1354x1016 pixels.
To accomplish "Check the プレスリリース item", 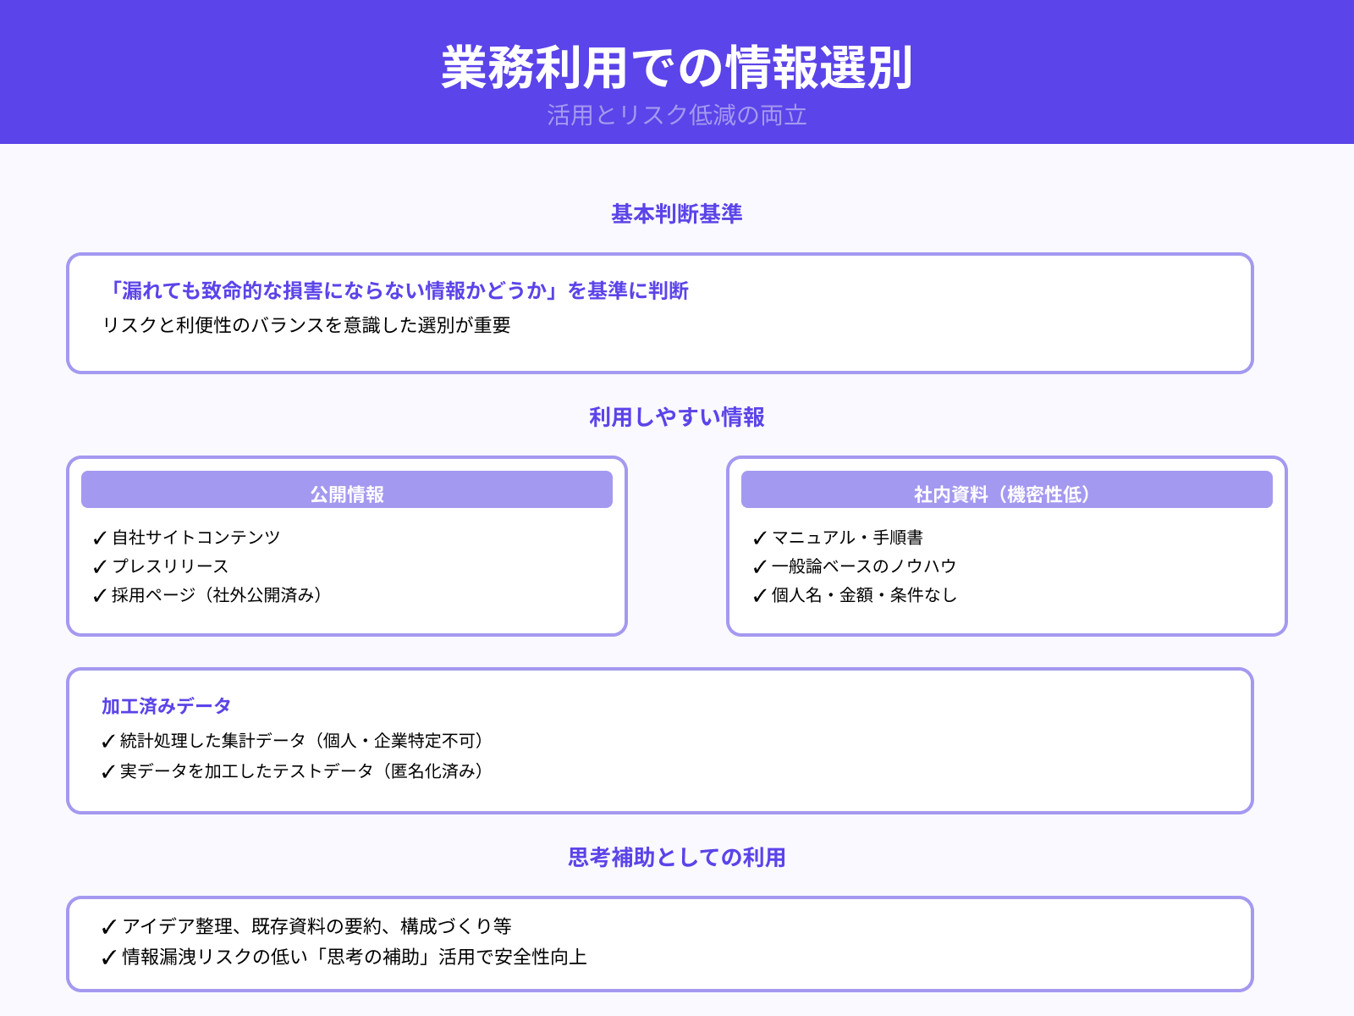I will (169, 566).
